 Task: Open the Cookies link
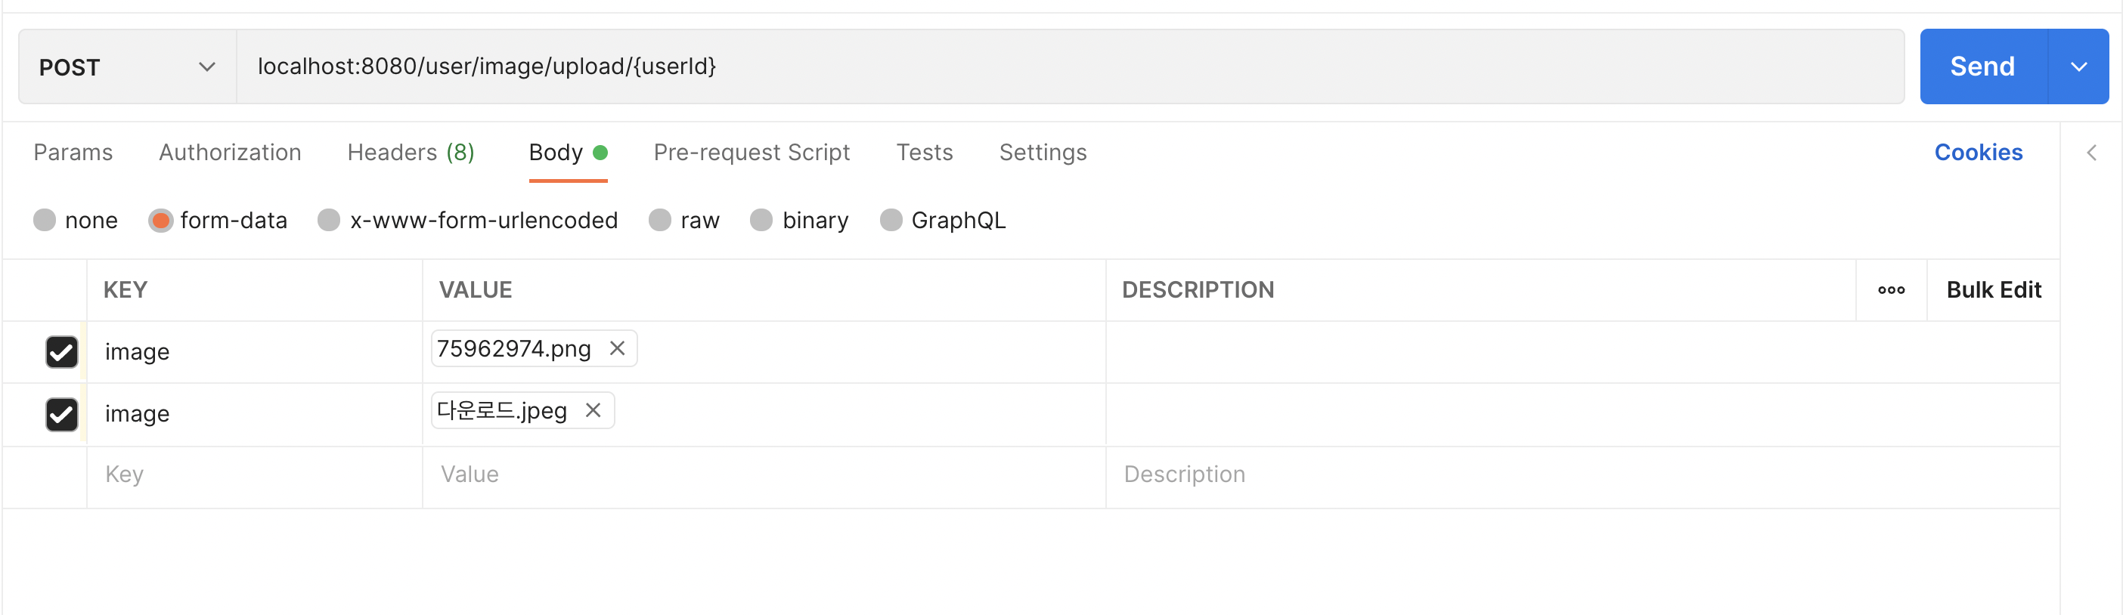click(1978, 153)
